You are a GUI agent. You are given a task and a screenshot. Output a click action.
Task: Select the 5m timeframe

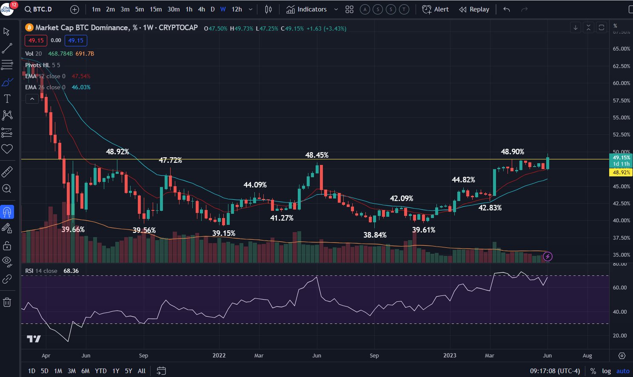(140, 9)
